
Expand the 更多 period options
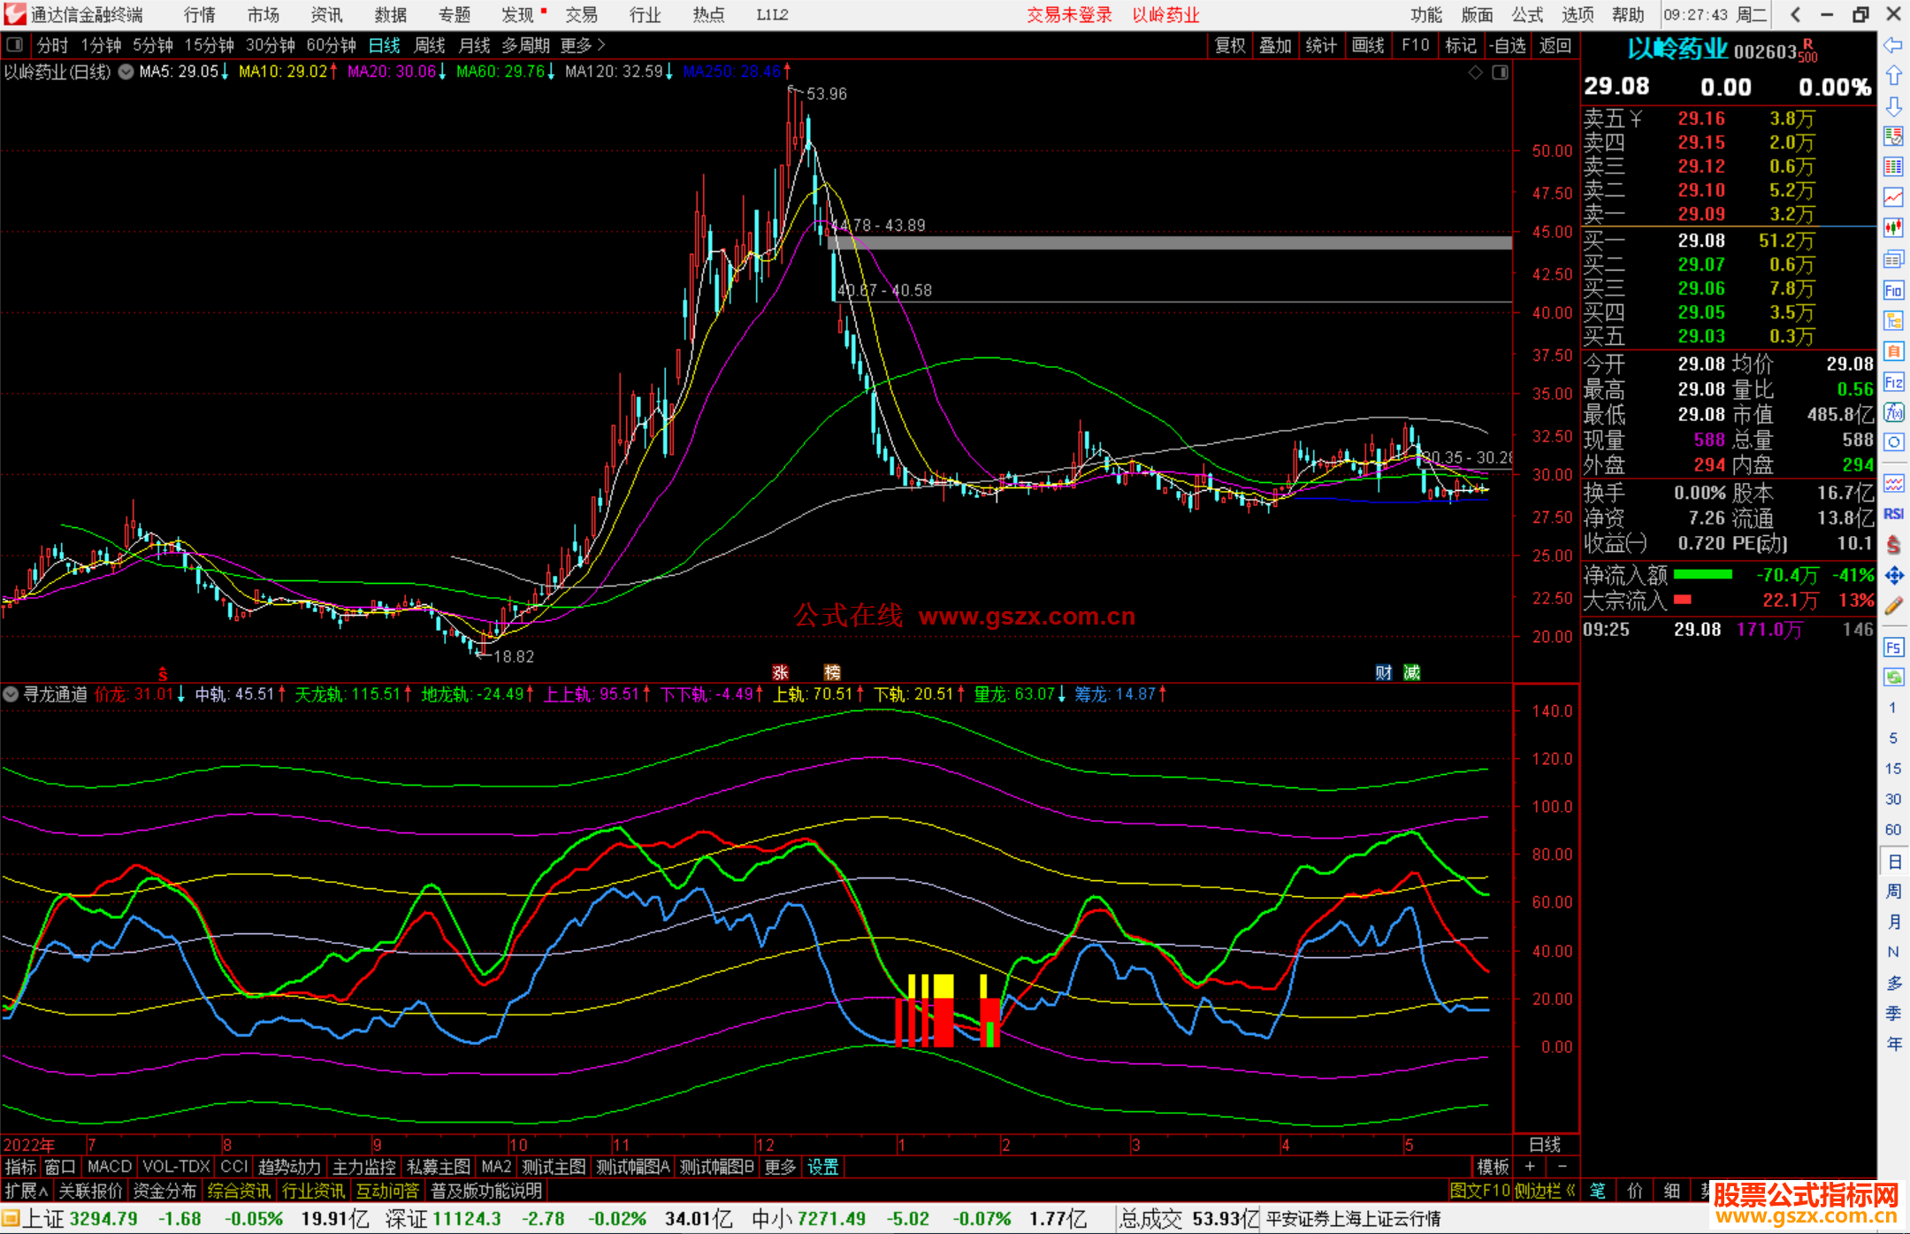point(582,45)
